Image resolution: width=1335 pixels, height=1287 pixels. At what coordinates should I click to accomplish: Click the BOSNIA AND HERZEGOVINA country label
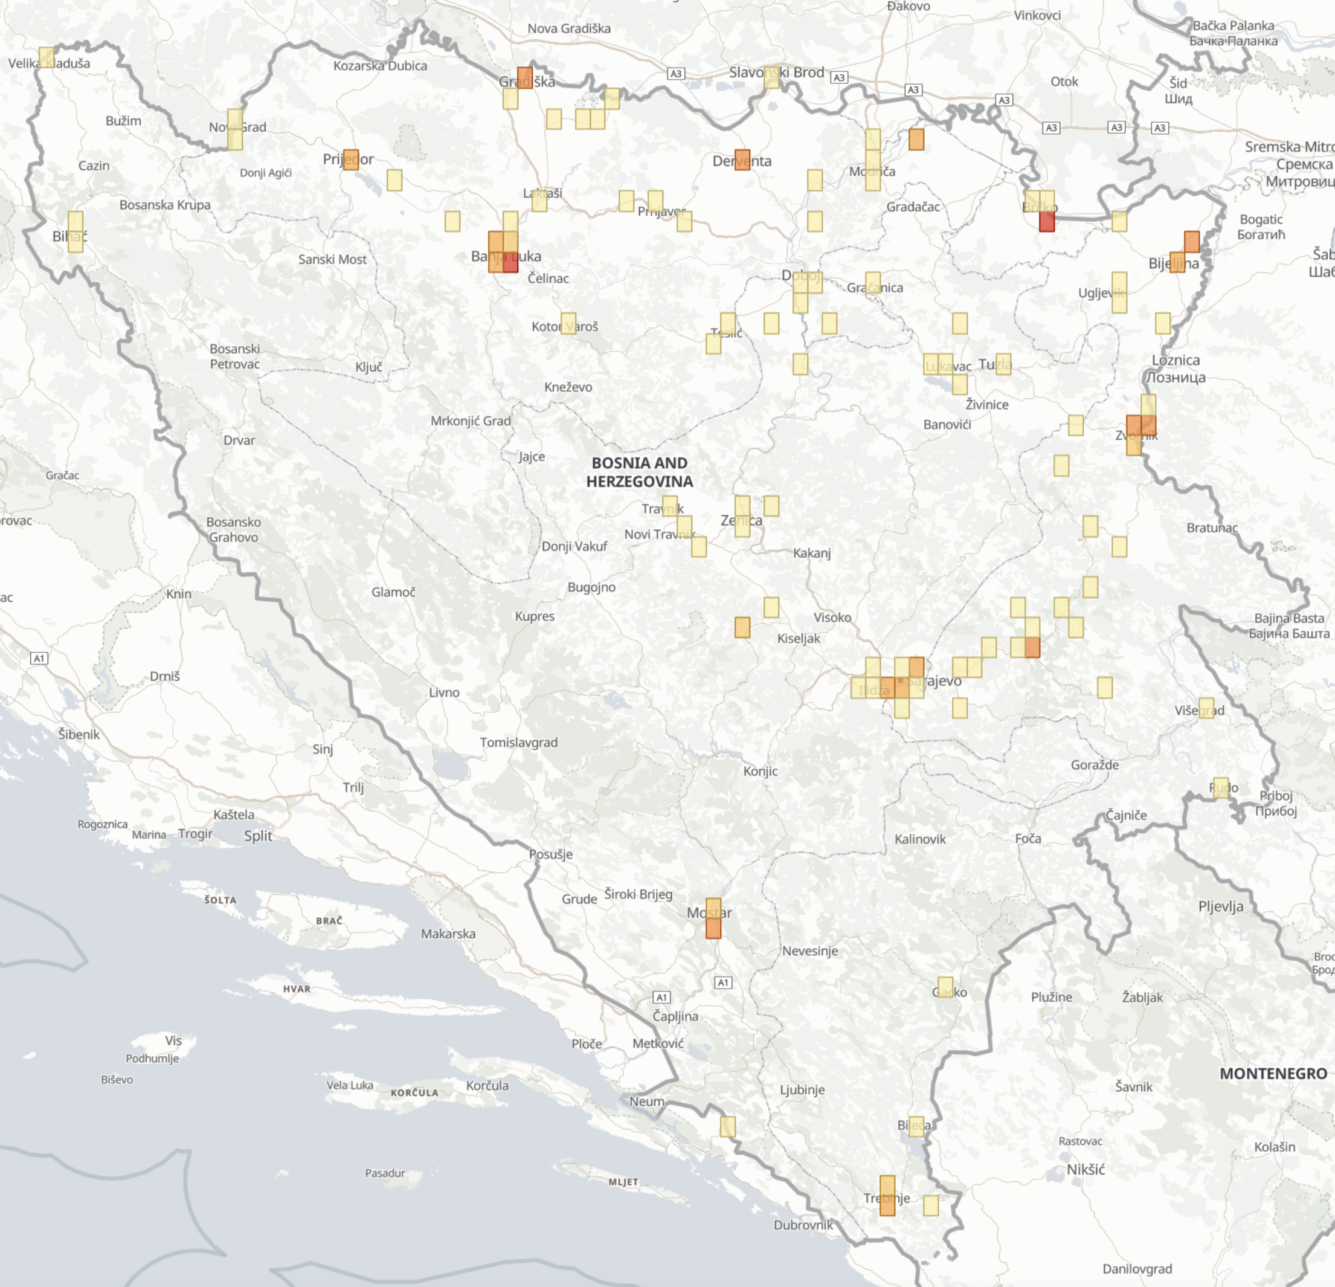coord(640,473)
